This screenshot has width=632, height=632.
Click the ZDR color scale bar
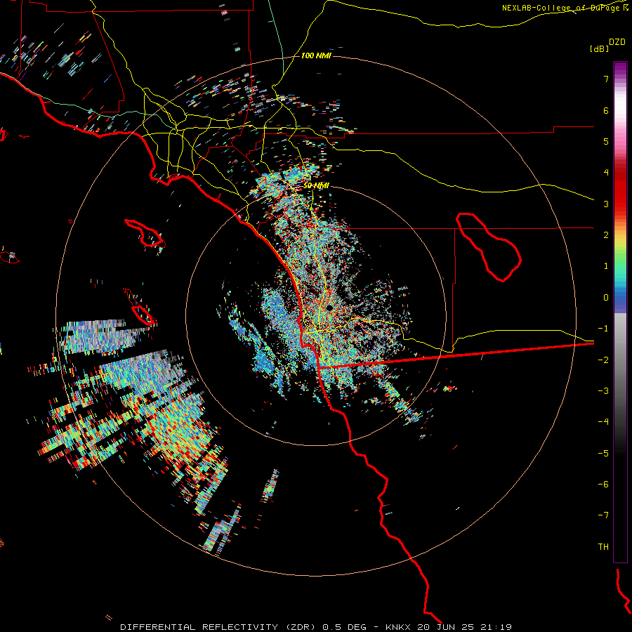coord(620,312)
